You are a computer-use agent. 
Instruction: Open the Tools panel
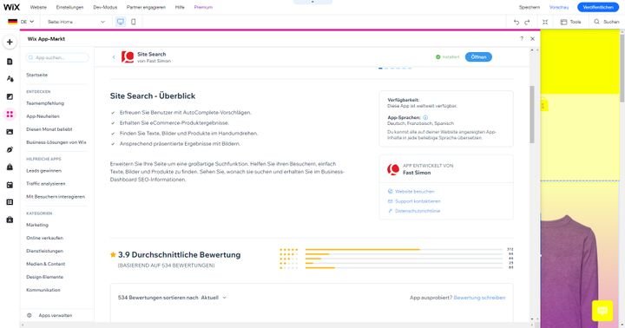tap(570, 22)
